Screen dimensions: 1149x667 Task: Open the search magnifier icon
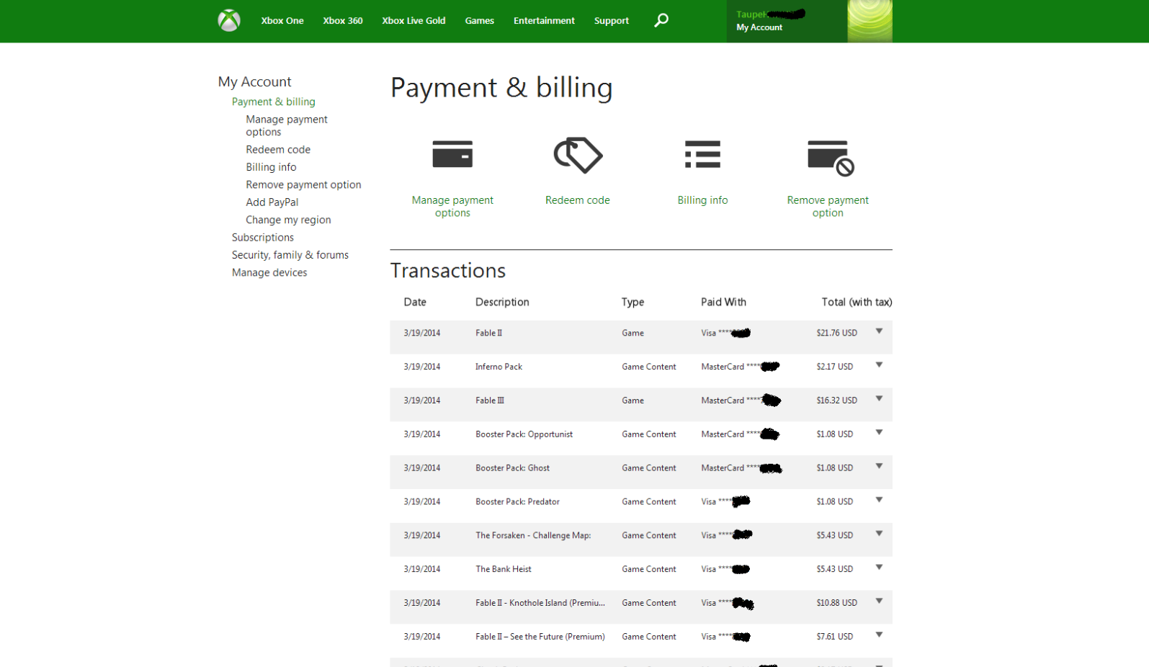tap(661, 20)
